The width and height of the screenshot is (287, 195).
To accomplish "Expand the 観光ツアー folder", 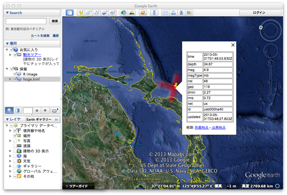I will pos(10,55).
